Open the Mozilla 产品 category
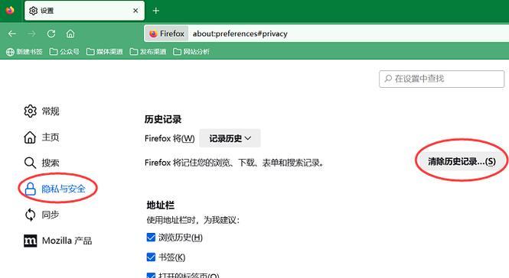Image resolution: width=509 pixels, height=278 pixels. [57, 241]
